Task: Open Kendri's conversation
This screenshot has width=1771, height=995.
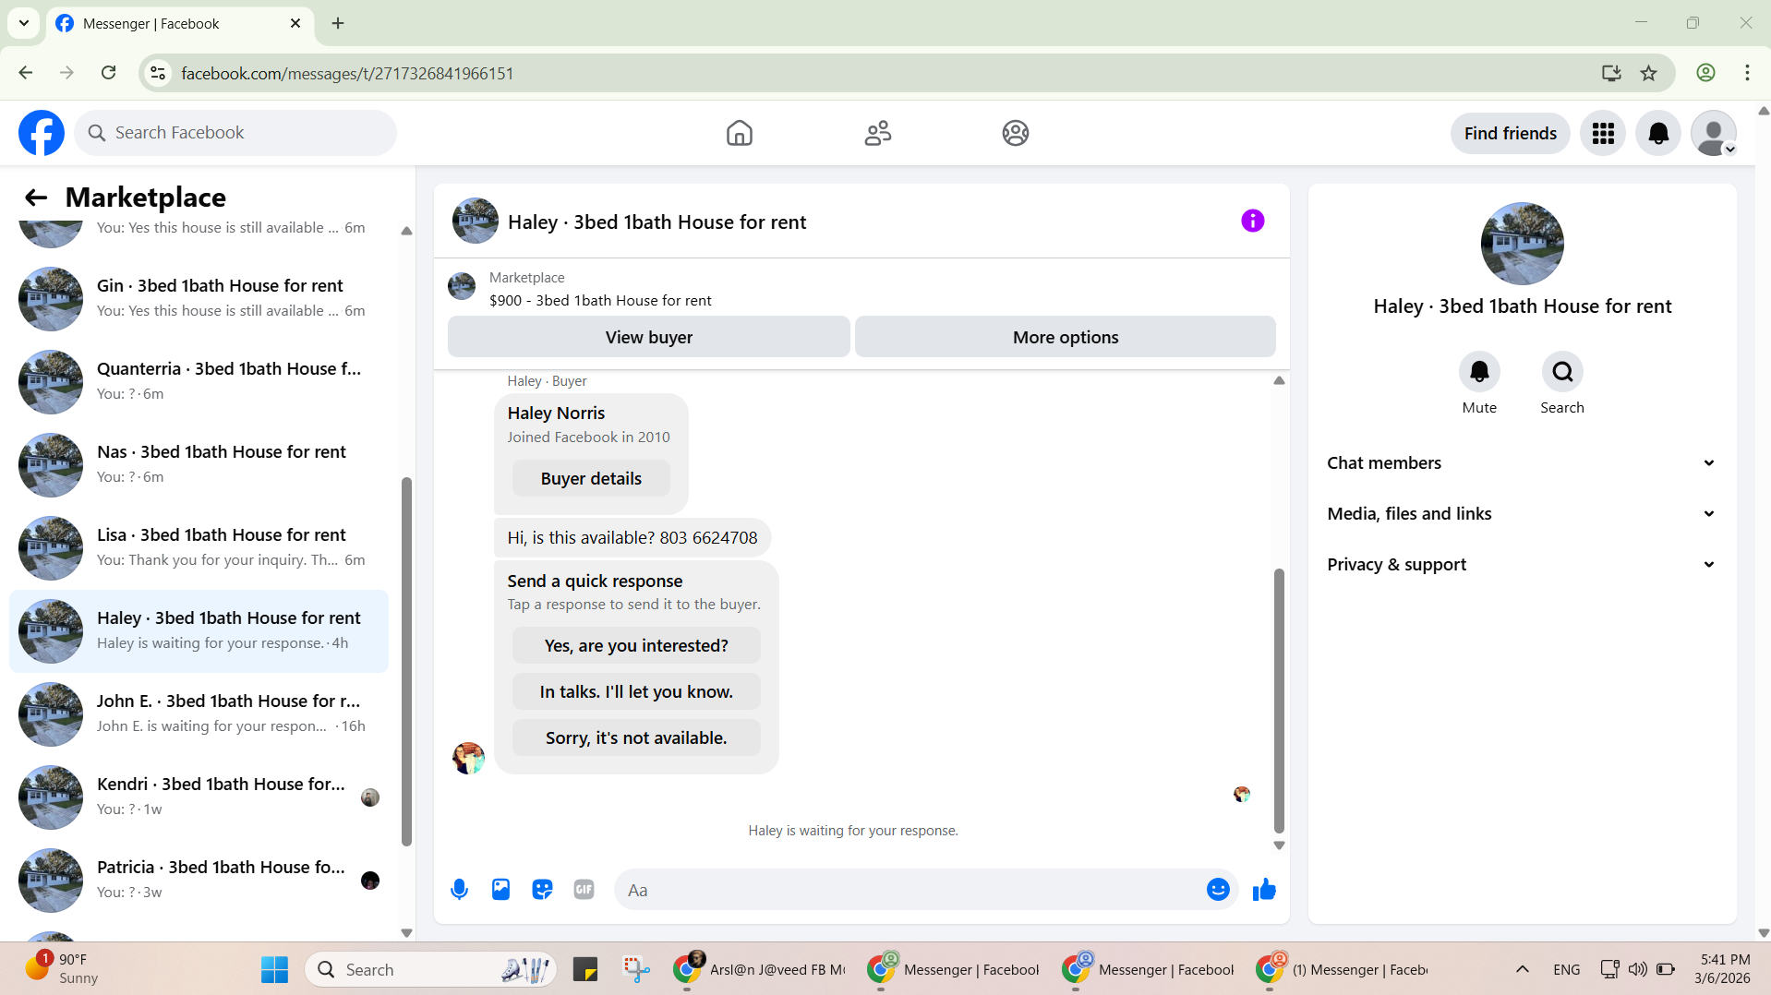Action: click(199, 797)
